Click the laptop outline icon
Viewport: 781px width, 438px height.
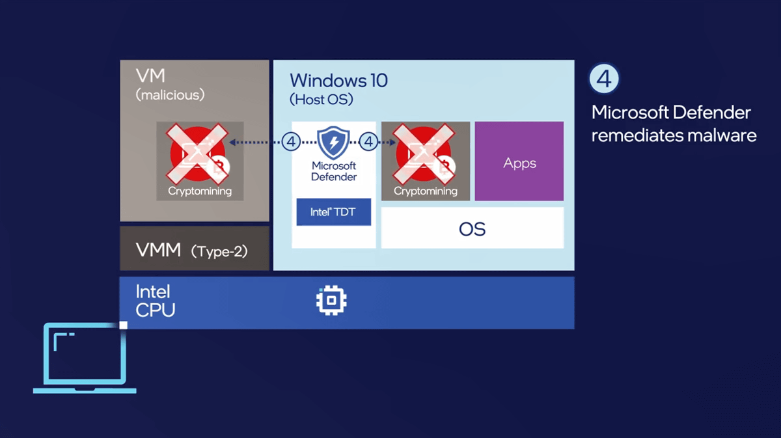(85, 357)
